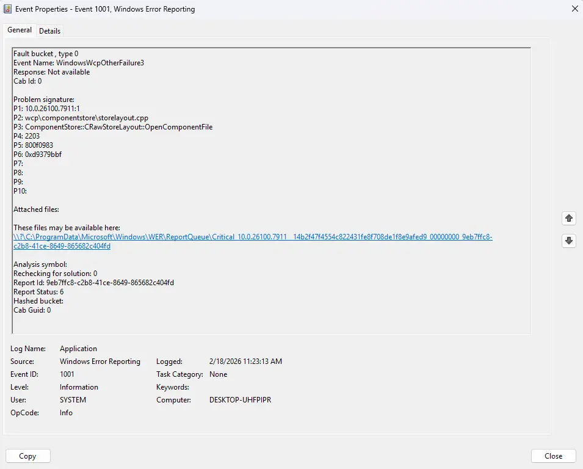Click the User value 'SYSTEM'
This screenshot has width=583, height=469.
(x=73, y=400)
